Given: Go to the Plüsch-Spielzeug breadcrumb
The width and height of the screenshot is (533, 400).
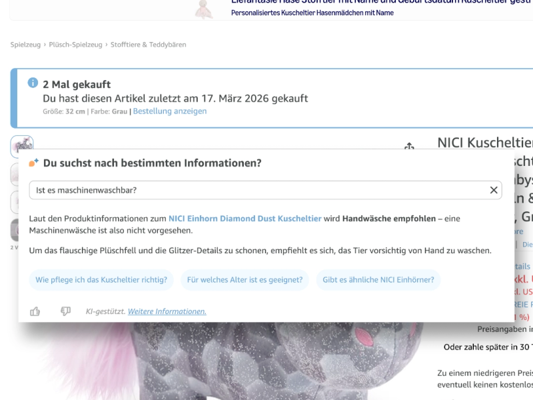Looking at the screenshot, I should tap(75, 45).
